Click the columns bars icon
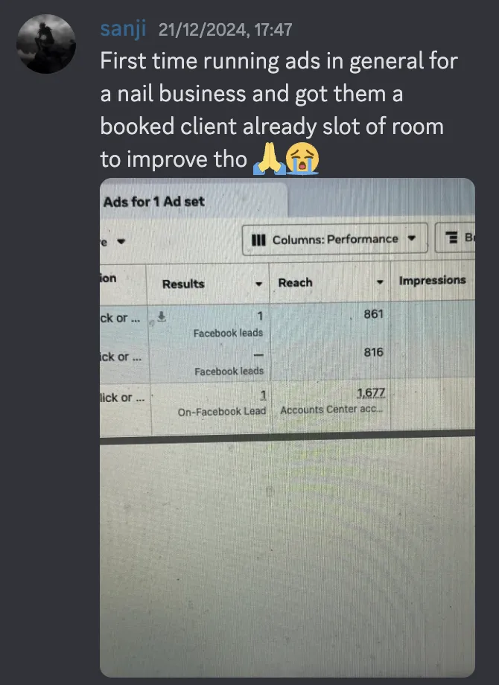This screenshot has width=499, height=685. tap(258, 240)
